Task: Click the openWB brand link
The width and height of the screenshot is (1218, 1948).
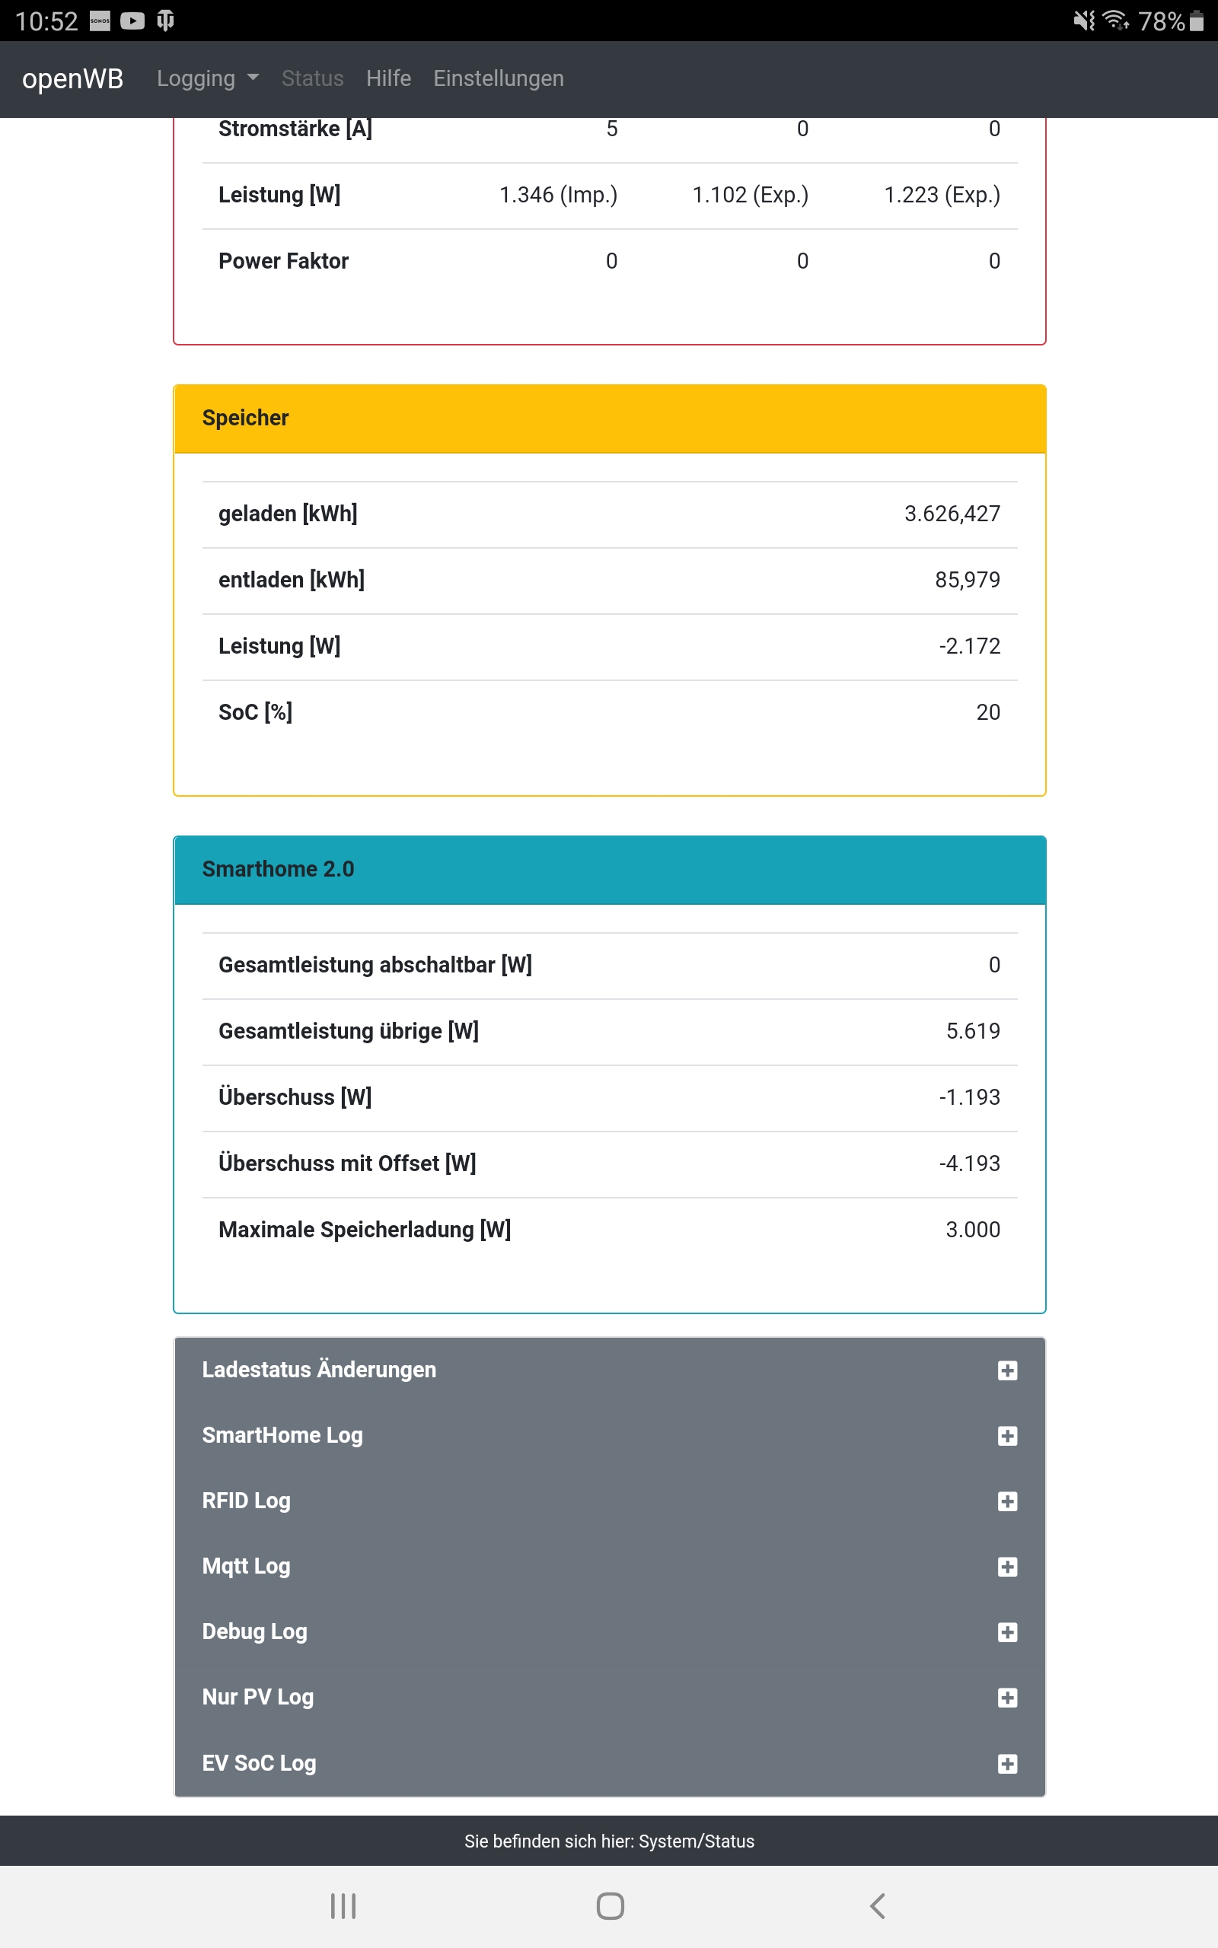Action: click(72, 78)
